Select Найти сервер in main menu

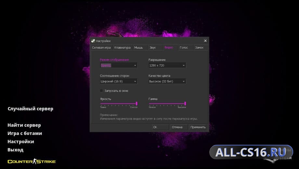click(24, 125)
